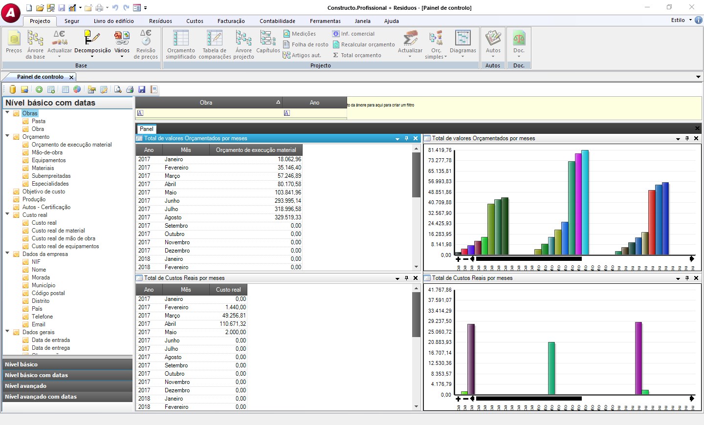Click the pie chart icon in panel toolbar
The width and height of the screenshot is (704, 425).
[x=77, y=89]
